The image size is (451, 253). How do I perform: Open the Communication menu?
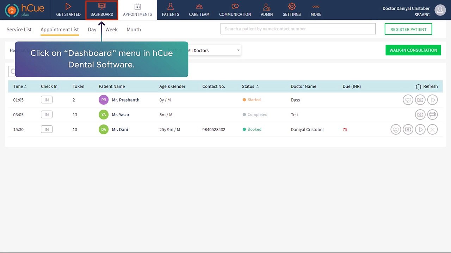click(235, 10)
